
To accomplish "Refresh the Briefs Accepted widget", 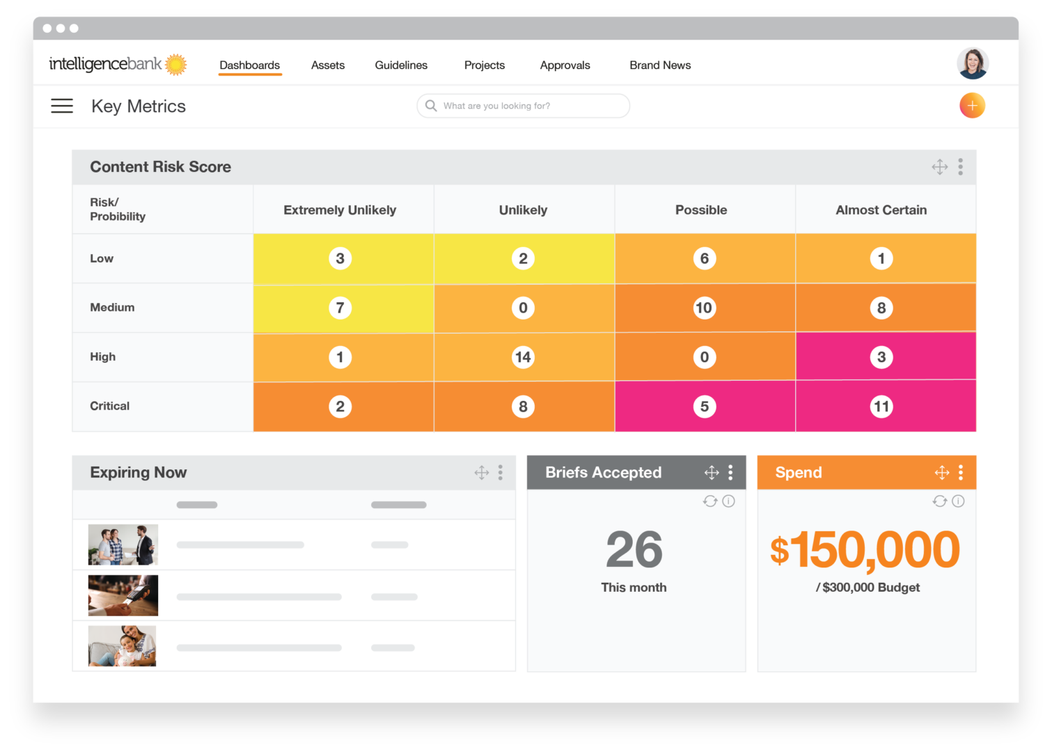I will (710, 501).
